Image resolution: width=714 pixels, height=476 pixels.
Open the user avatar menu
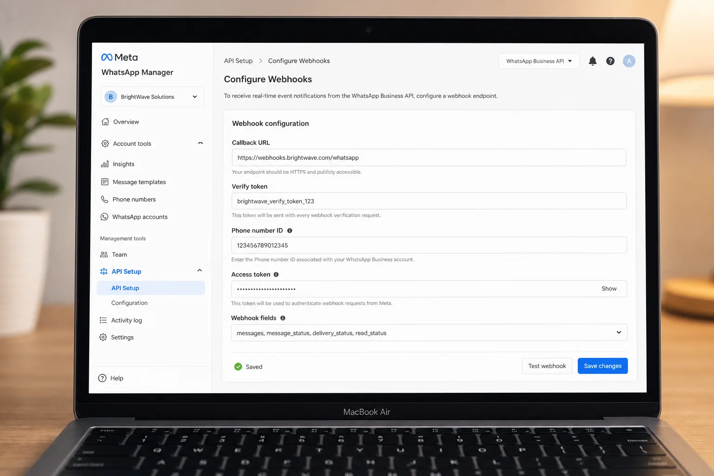click(629, 61)
